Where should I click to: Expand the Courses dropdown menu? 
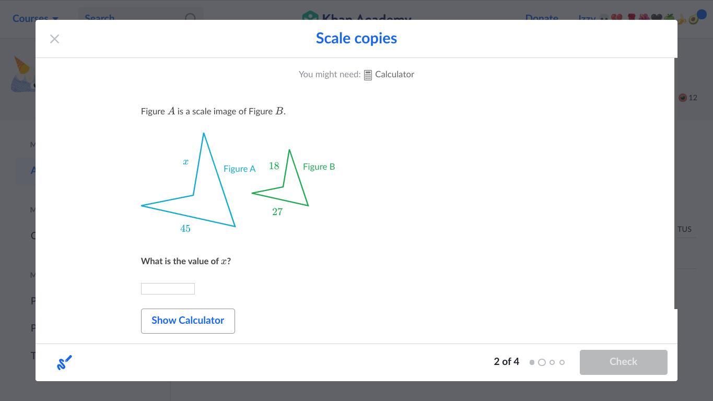point(35,19)
